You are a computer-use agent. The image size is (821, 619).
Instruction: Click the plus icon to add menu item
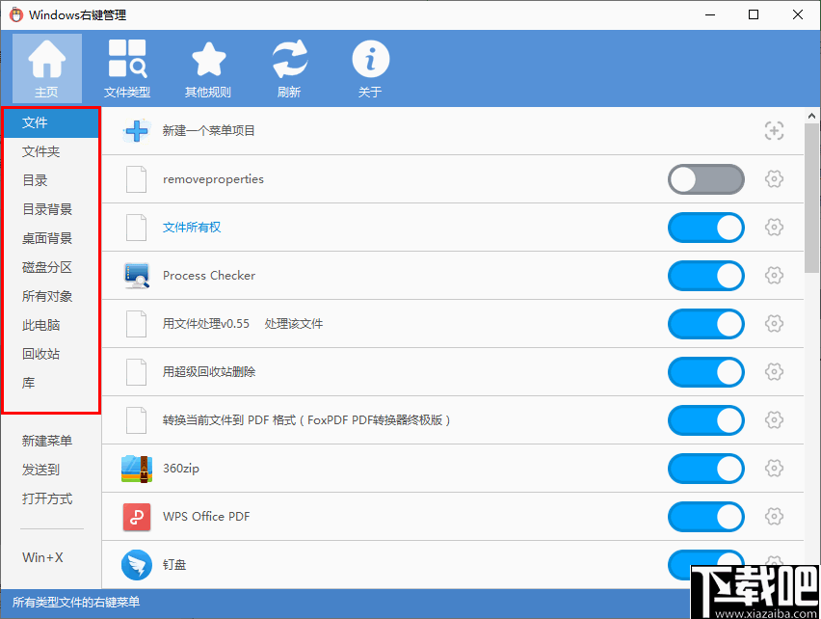[137, 130]
